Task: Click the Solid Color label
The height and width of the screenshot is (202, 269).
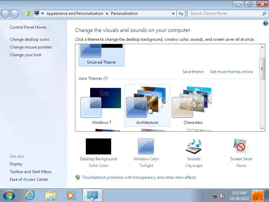Action: click(99, 166)
